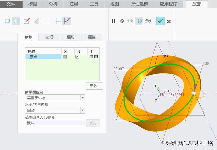Open the create or edit sweep section sketch tool
This screenshot has height=150, width=217.
26,21
